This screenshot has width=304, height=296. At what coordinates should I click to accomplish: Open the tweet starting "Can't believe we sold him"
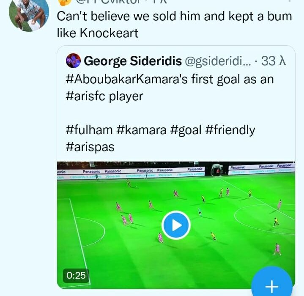tap(174, 17)
